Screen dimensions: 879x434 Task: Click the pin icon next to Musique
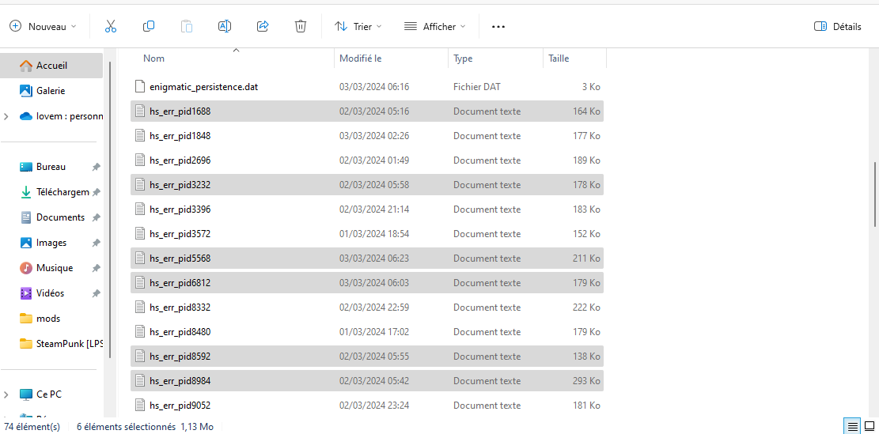[x=97, y=268]
